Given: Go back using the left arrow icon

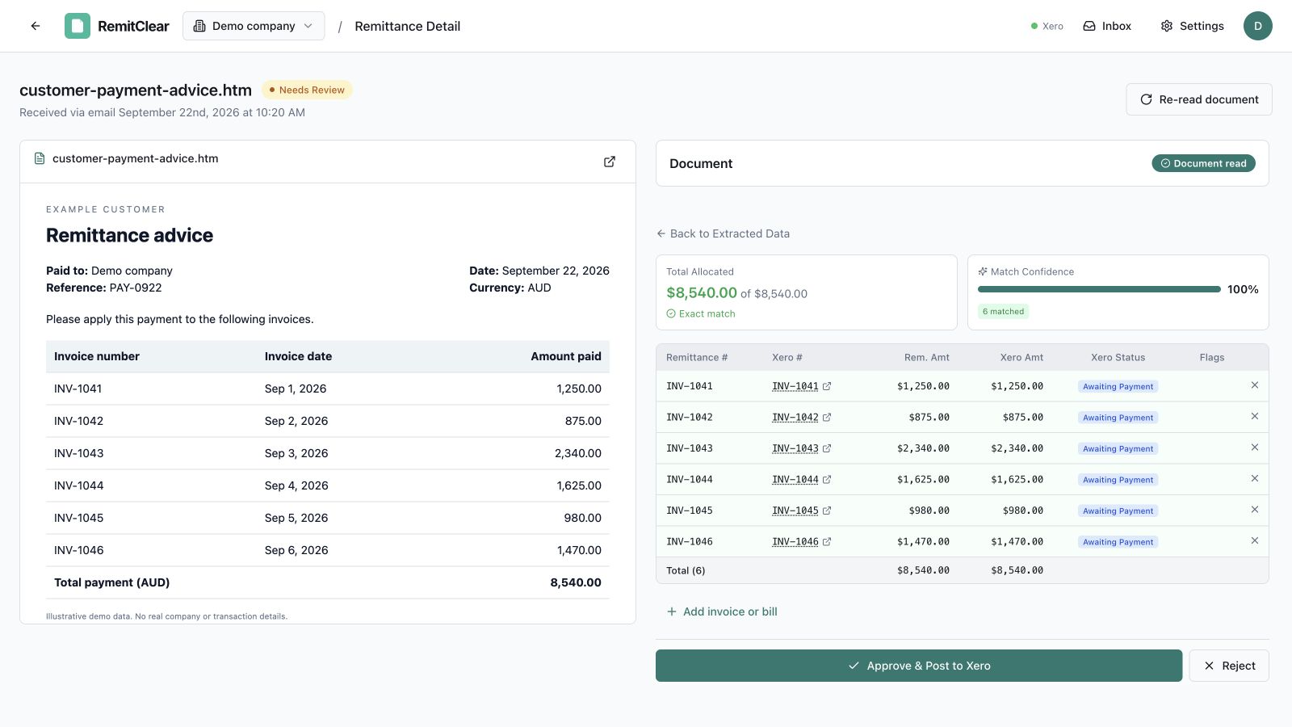Looking at the screenshot, I should tap(36, 26).
